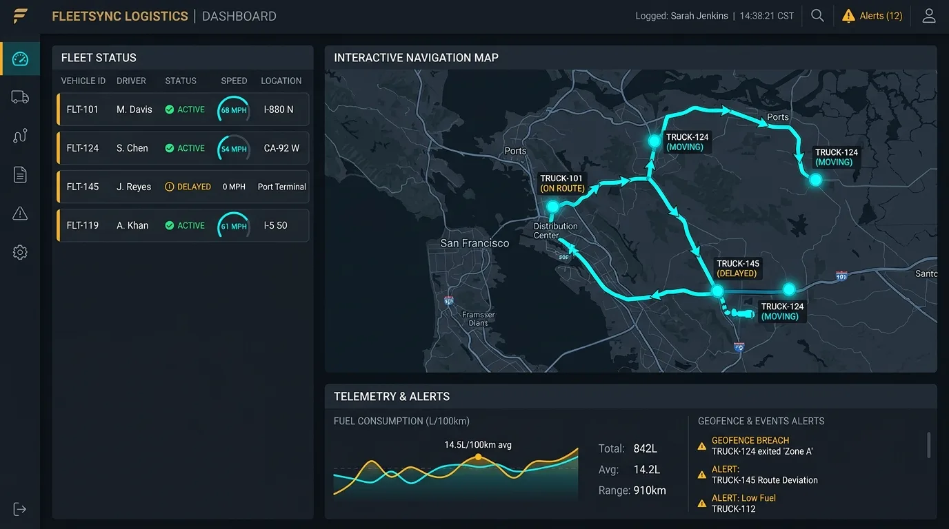Click the geofence alerts list scrollbar
Screen dimensions: 949x529
coord(928,445)
